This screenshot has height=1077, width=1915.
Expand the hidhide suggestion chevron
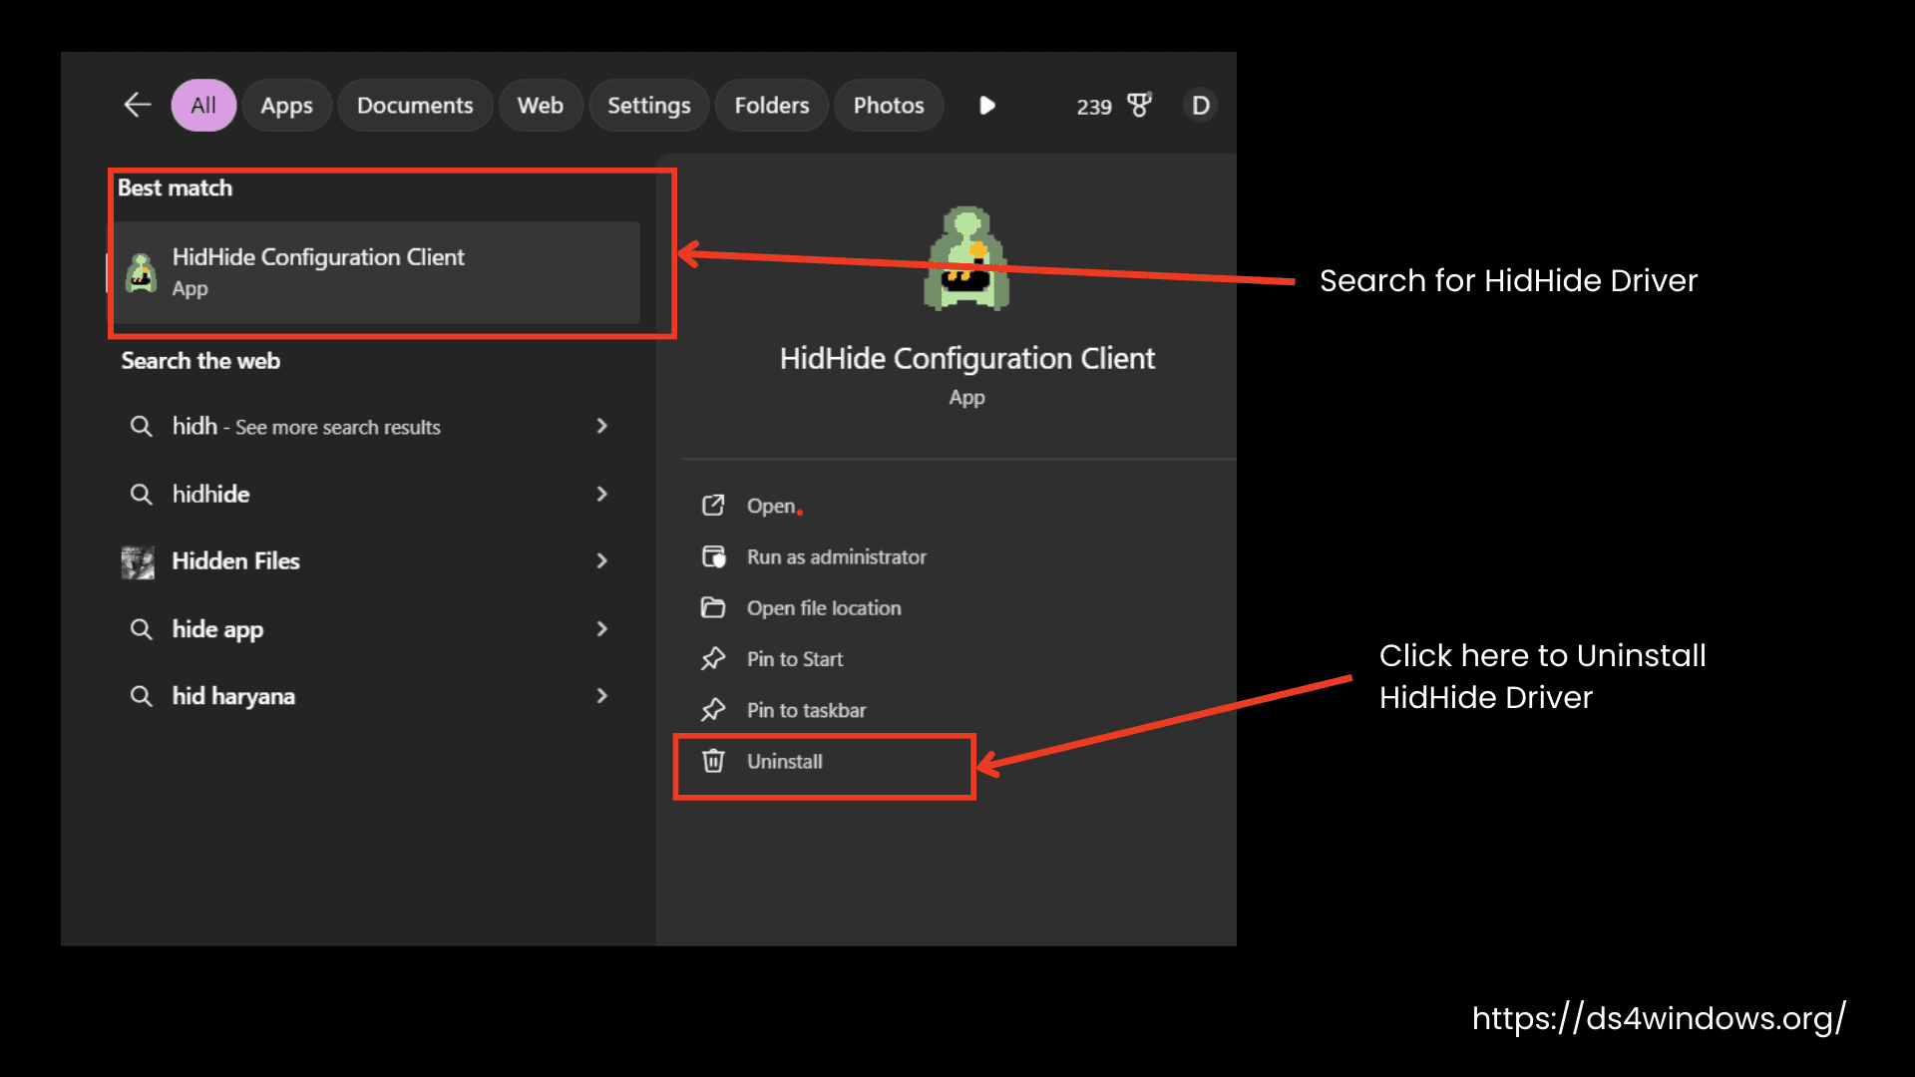(x=601, y=494)
